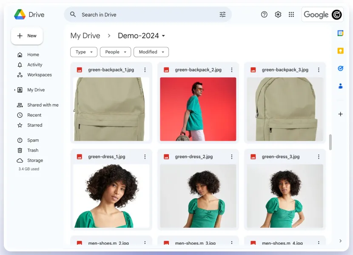Open the Help question mark icon

[x=264, y=14]
